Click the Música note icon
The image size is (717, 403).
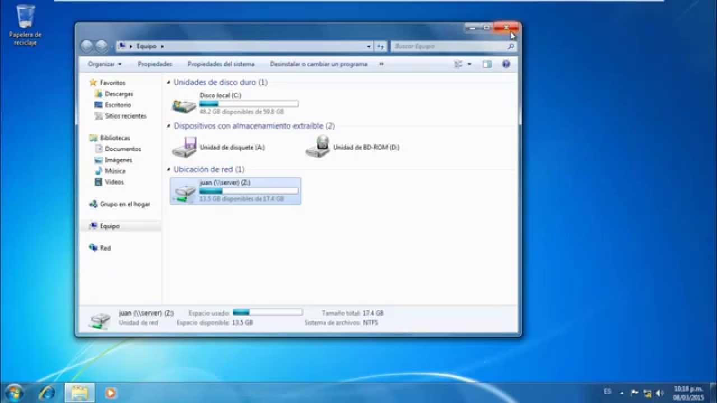[99, 171]
